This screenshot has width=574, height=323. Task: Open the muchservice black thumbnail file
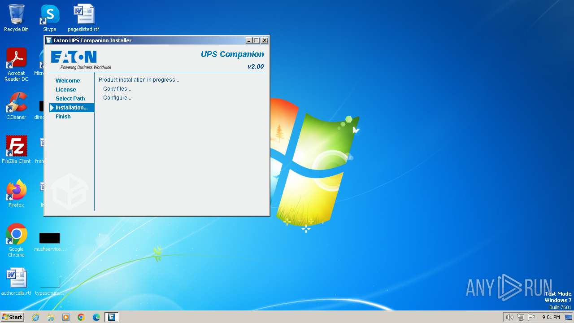coord(49,242)
